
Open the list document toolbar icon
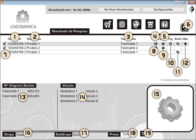pos(122,24)
